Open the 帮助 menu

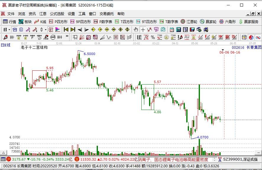[x=121, y=14]
